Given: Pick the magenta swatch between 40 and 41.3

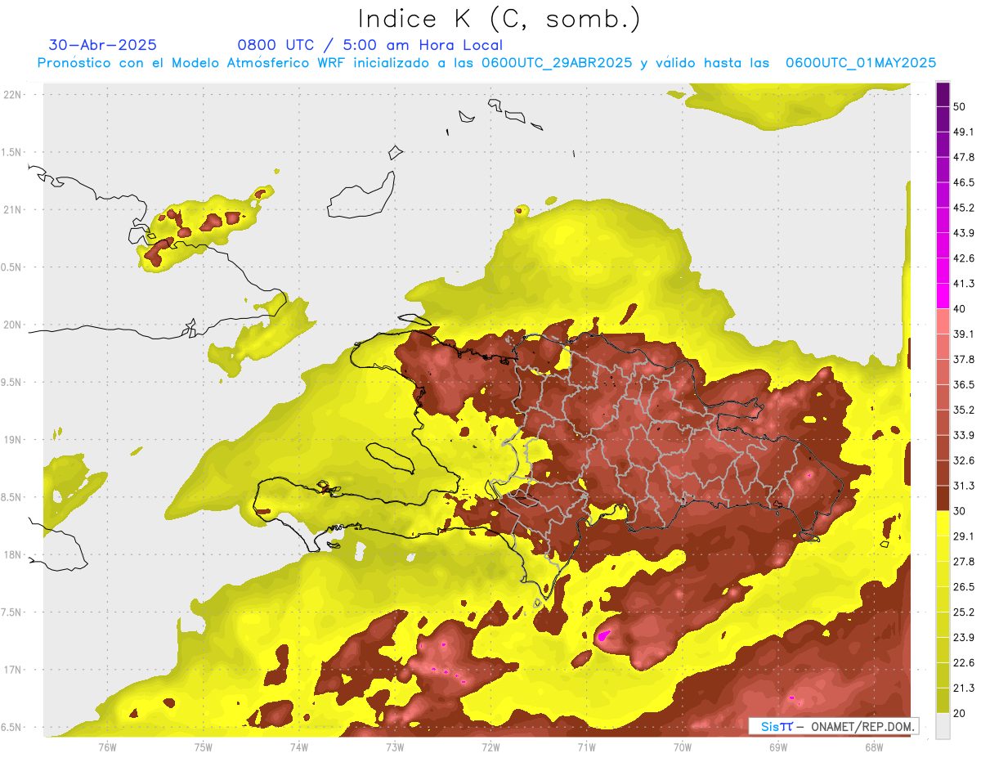Looking at the screenshot, I should tap(943, 296).
